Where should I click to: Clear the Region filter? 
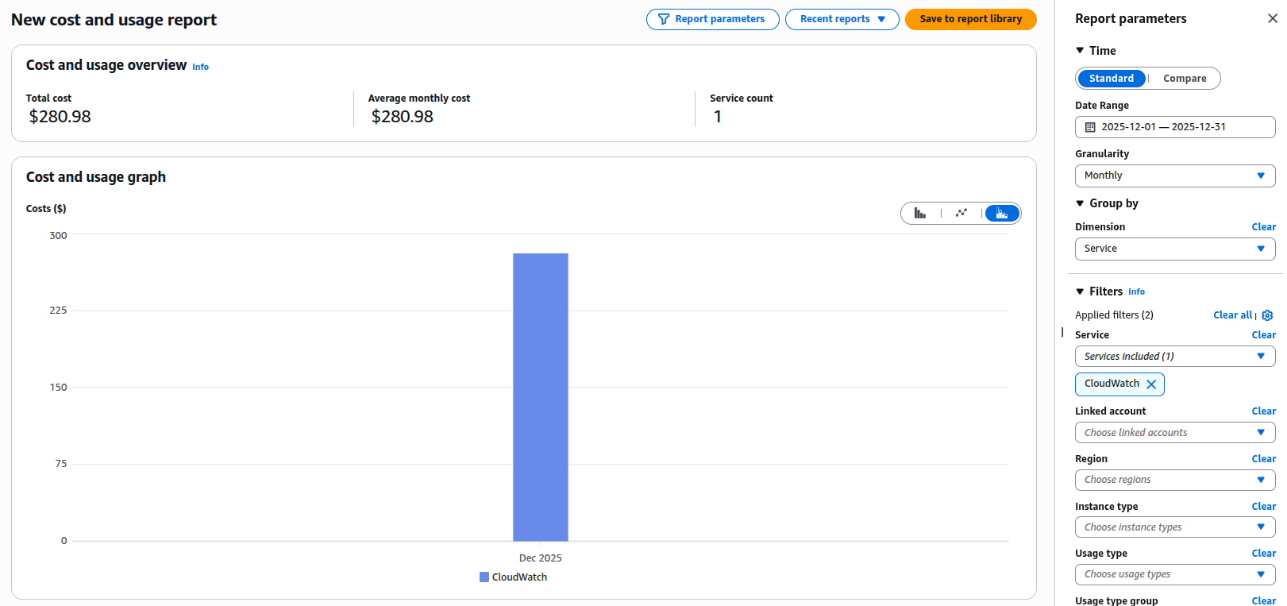[1263, 459]
